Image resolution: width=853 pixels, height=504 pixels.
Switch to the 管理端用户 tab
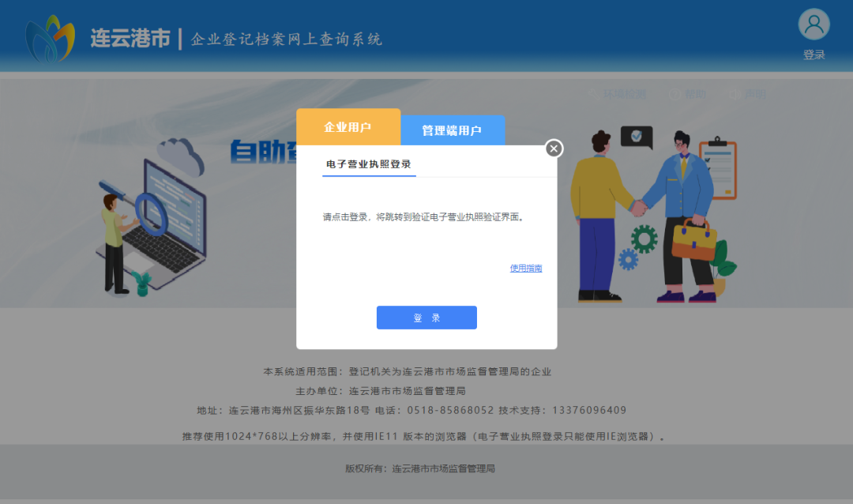[452, 130]
